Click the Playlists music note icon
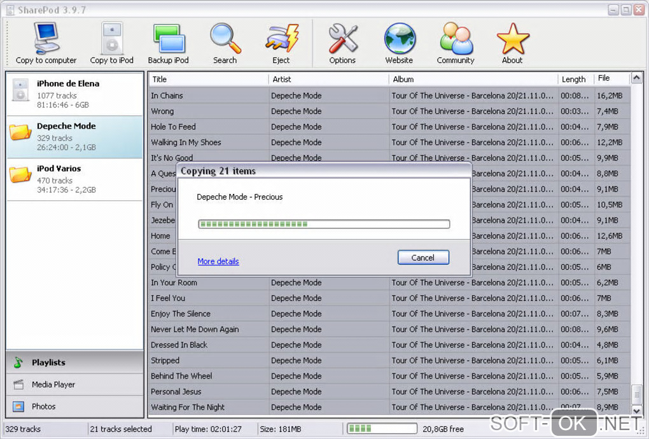Viewport: 649px width, 439px height. (18, 363)
